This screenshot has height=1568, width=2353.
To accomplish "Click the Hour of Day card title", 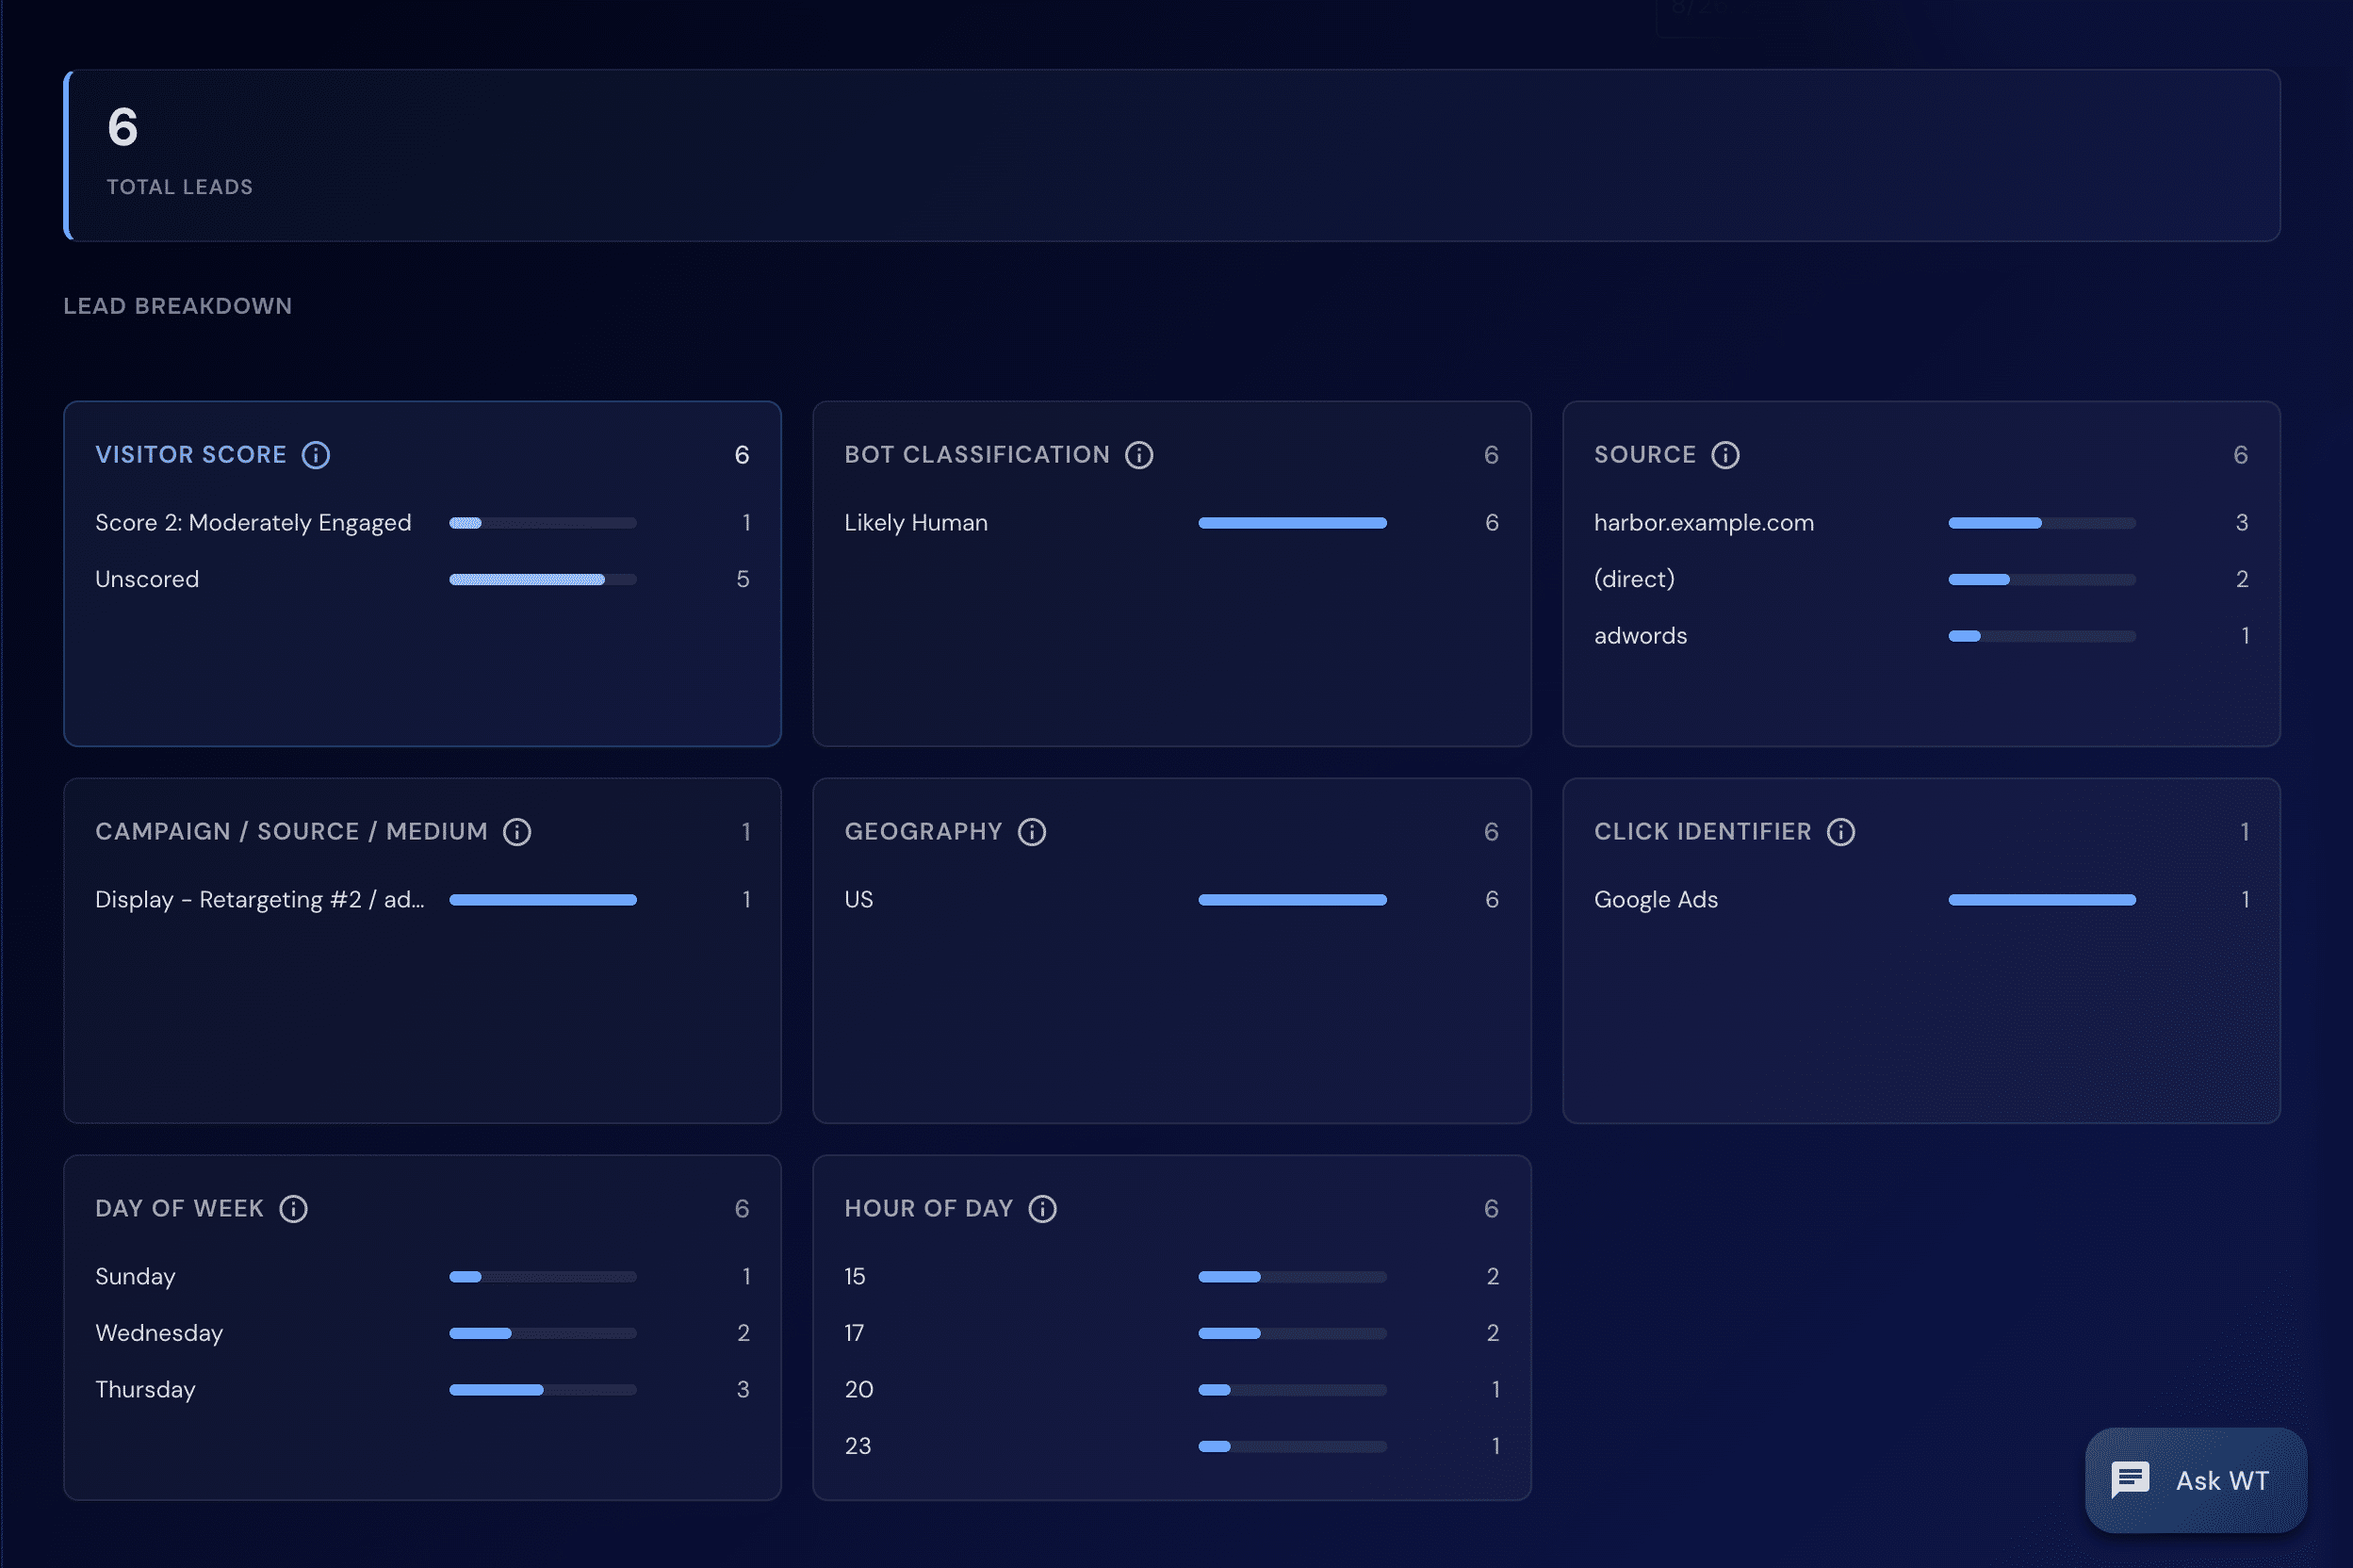I will coord(929,1209).
